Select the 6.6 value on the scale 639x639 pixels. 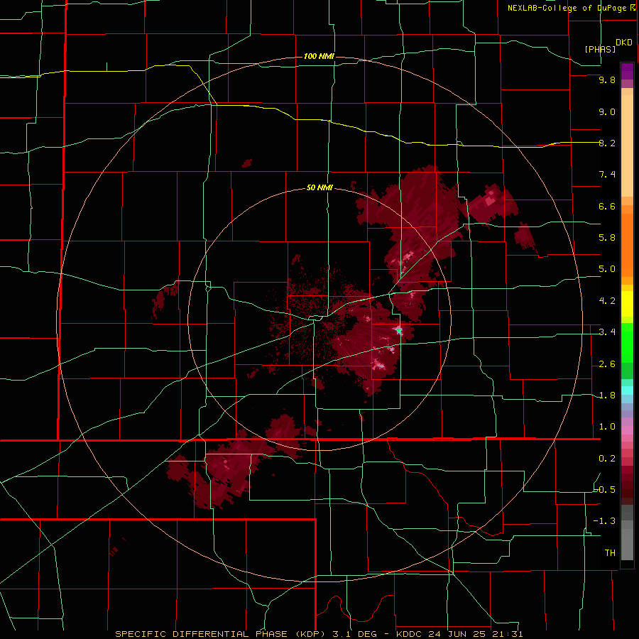pyautogui.click(x=607, y=206)
